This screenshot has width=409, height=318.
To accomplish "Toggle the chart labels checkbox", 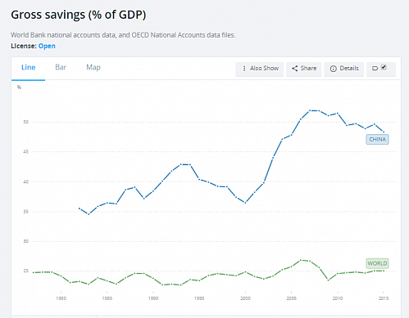I will click(384, 67).
